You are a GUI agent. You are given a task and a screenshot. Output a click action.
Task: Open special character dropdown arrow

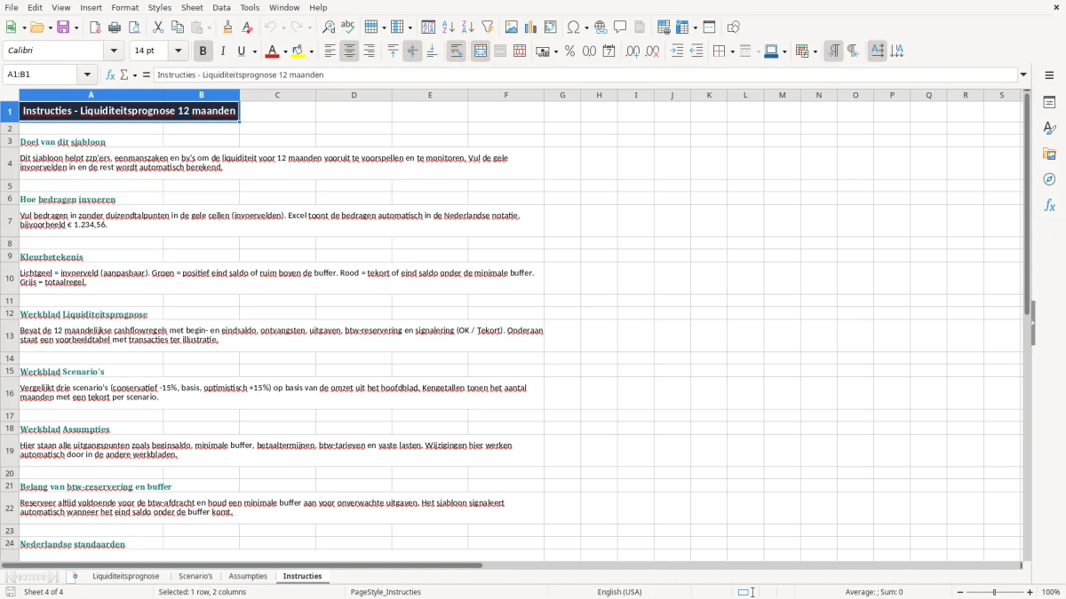tap(587, 28)
